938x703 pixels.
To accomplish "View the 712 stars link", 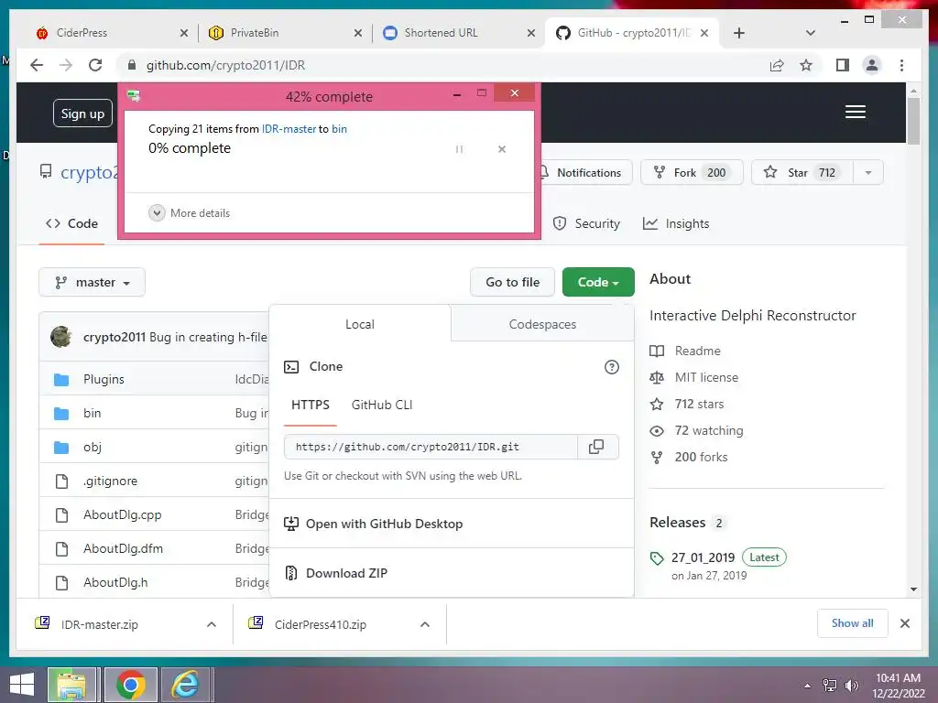I will pyautogui.click(x=687, y=404).
